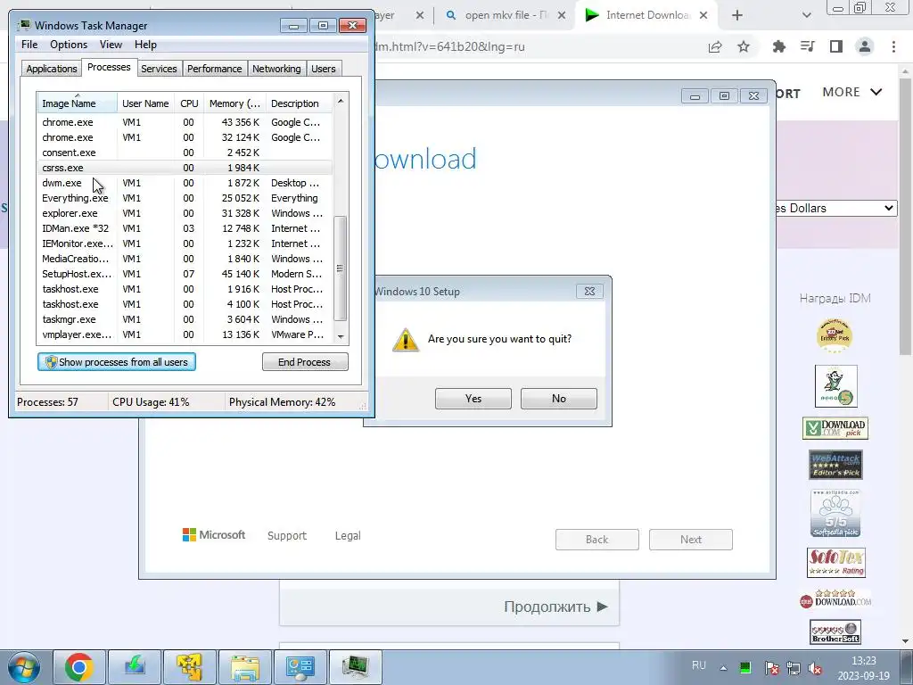Switch to the Users tab

point(323,68)
